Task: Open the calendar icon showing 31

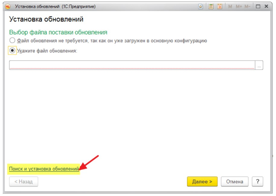Action: pos(220,6)
